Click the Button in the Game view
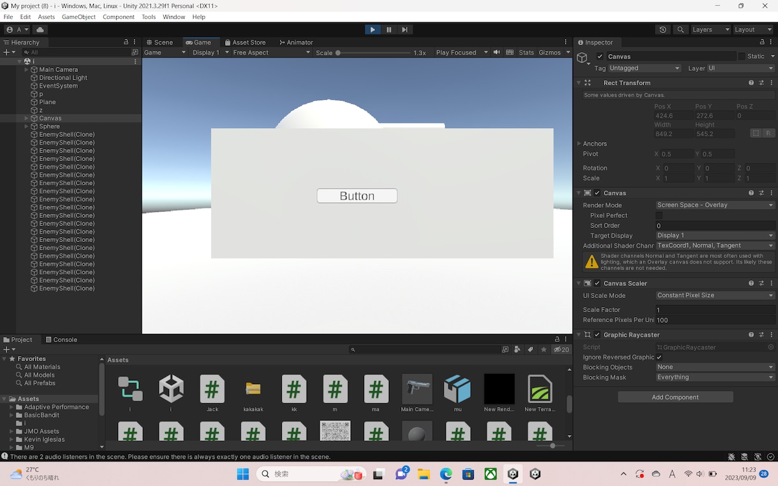Image resolution: width=778 pixels, height=486 pixels. (x=357, y=196)
